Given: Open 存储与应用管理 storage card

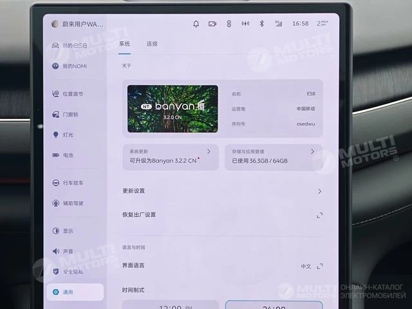Looking at the screenshot, I should pyautogui.click(x=274, y=157).
